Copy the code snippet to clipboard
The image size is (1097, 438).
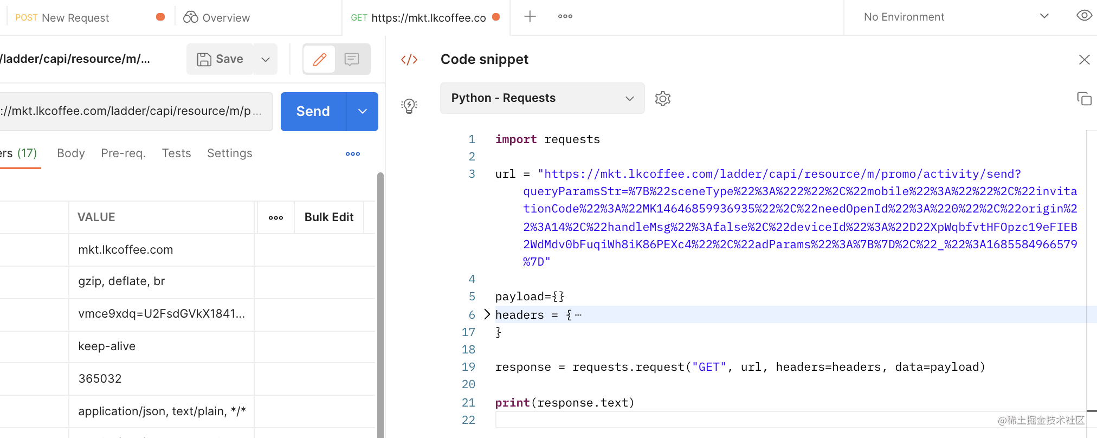tap(1084, 99)
